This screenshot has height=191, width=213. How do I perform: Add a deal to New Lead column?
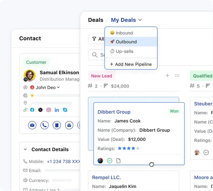click(x=167, y=75)
